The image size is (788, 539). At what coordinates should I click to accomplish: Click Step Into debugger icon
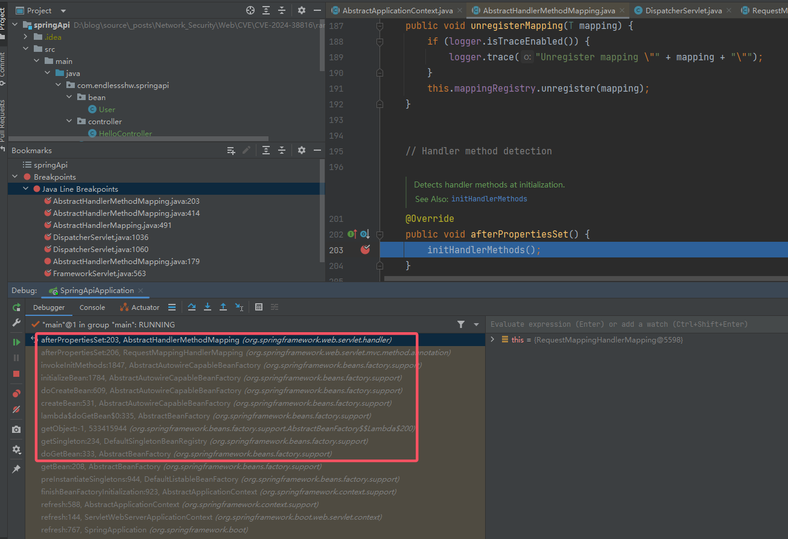pyautogui.click(x=208, y=307)
